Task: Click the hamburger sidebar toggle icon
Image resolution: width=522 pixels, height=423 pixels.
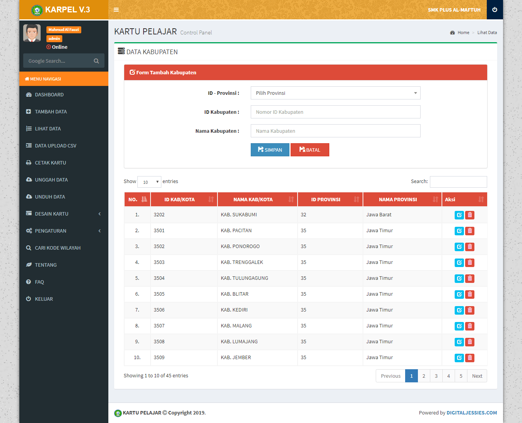Action: coord(116,10)
